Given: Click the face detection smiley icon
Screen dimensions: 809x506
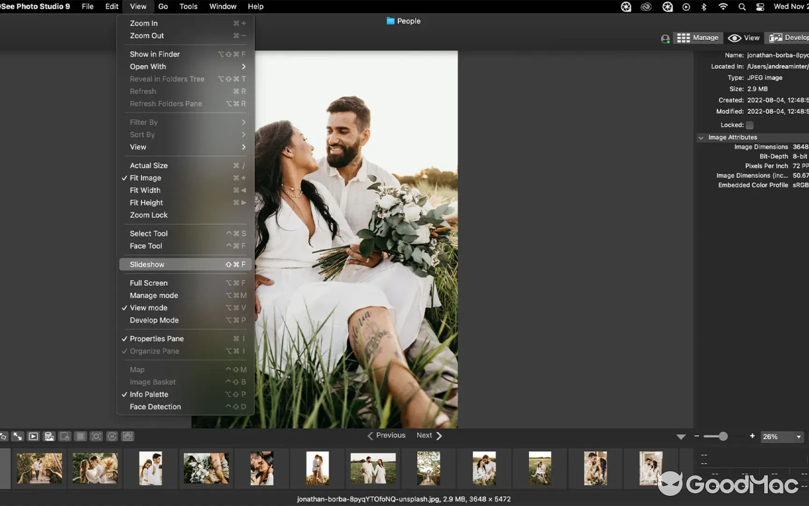Looking at the screenshot, I should [128, 436].
